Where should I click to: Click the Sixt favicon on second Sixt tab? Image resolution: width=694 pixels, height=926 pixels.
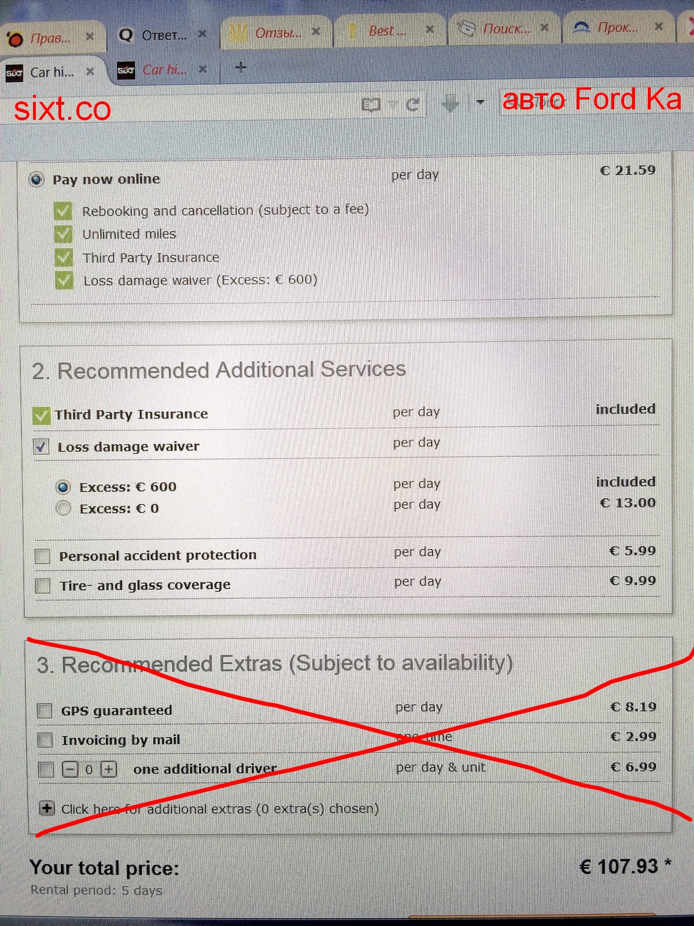126,71
